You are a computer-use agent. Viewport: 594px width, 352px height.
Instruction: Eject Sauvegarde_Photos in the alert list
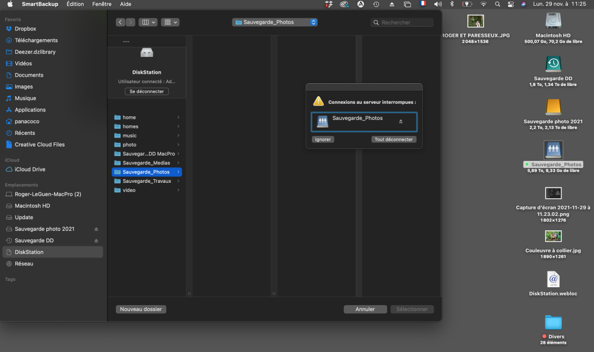[400, 122]
